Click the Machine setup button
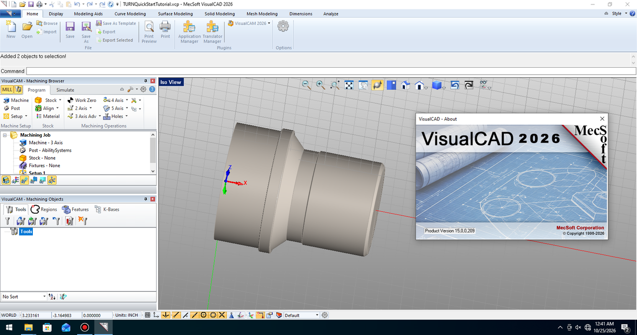637x335 pixels. click(x=16, y=100)
